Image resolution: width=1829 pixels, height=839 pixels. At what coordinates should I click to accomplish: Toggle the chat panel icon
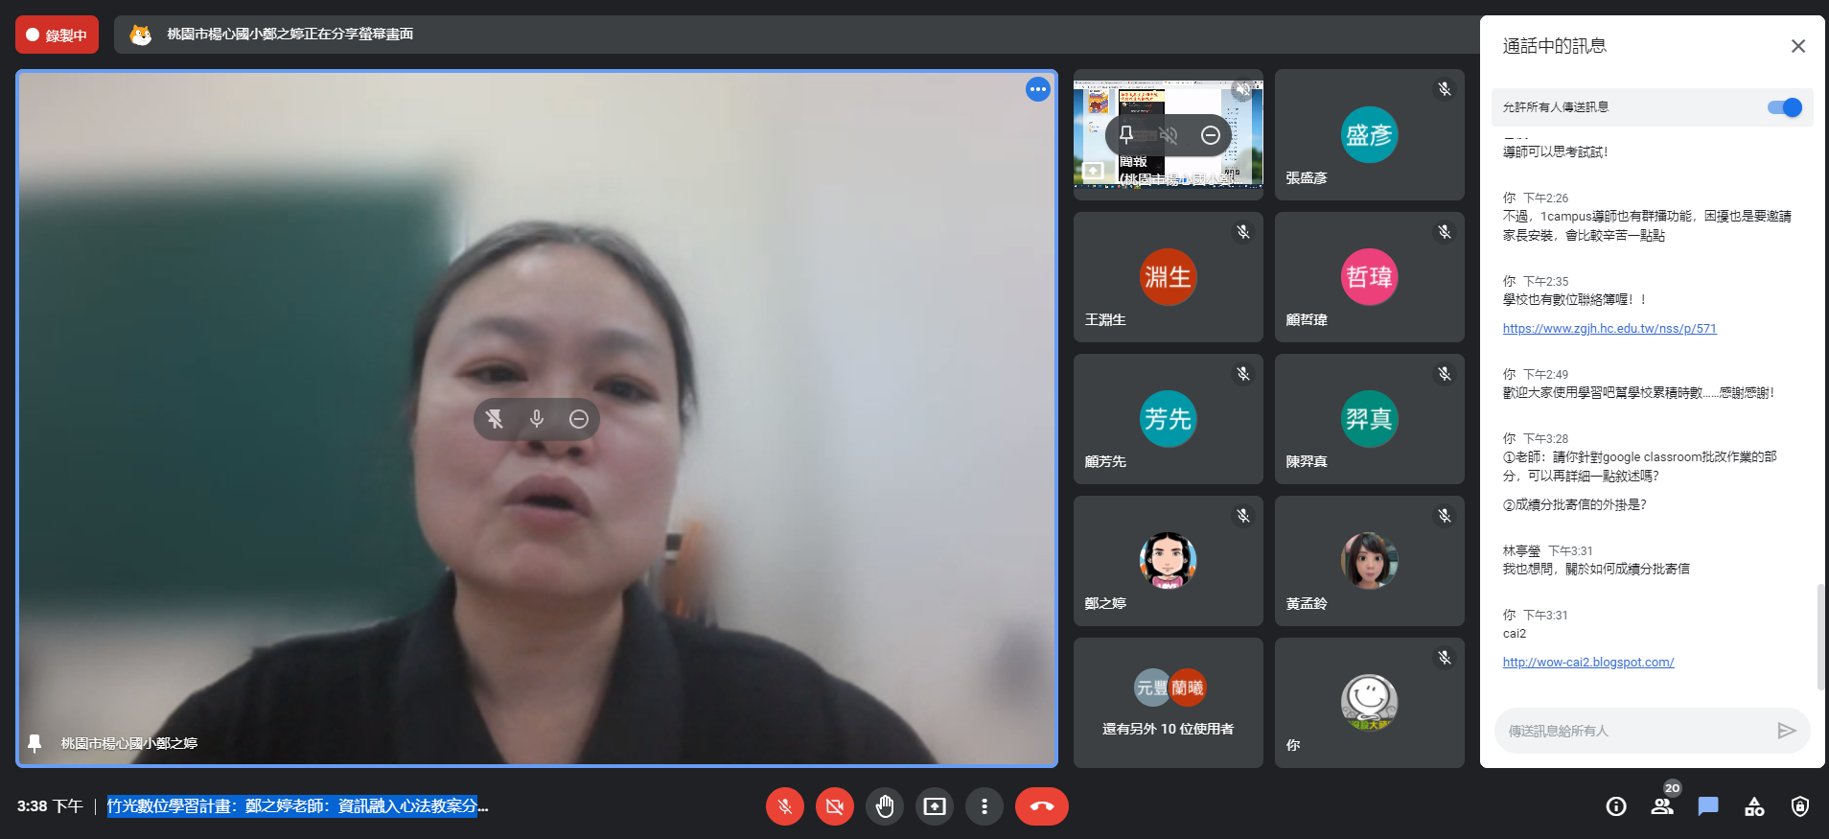1708,806
